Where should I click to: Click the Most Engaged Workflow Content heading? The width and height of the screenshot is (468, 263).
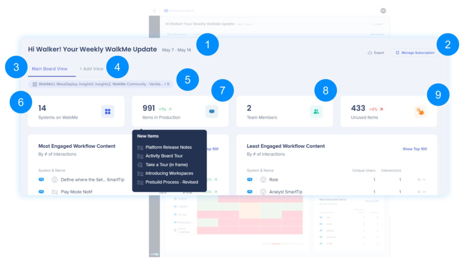coord(77,146)
